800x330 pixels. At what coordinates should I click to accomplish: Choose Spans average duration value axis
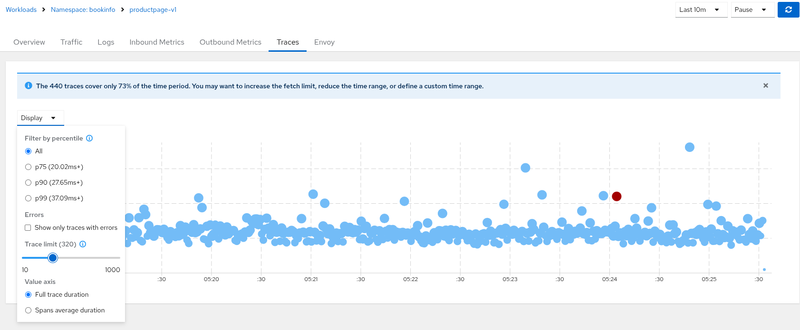[29, 311]
